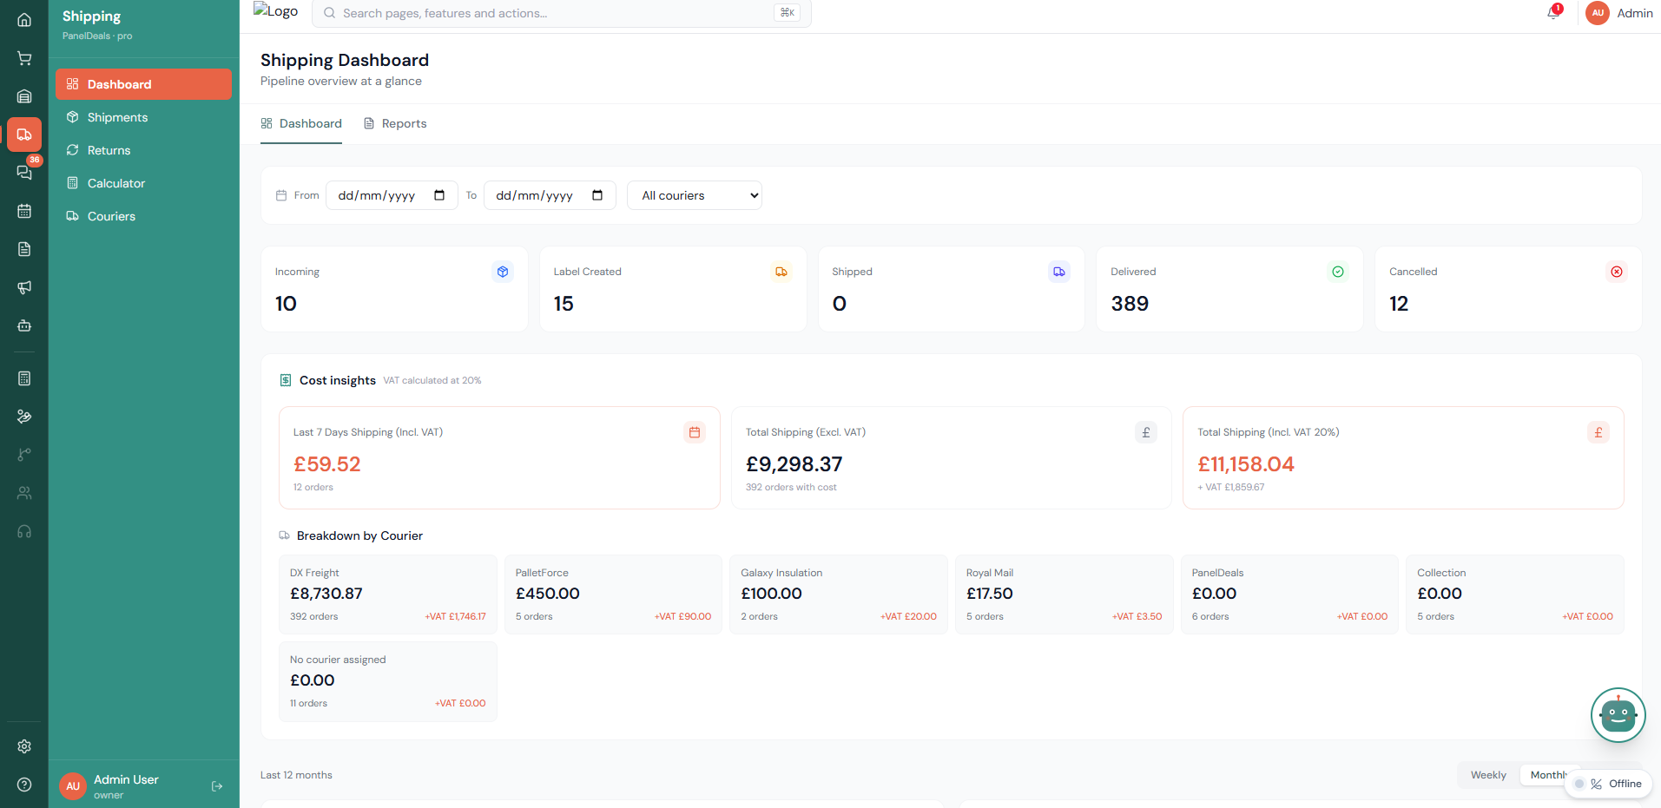Open the settings gear icon
Viewport: 1661px width, 808px height.
[x=24, y=746]
